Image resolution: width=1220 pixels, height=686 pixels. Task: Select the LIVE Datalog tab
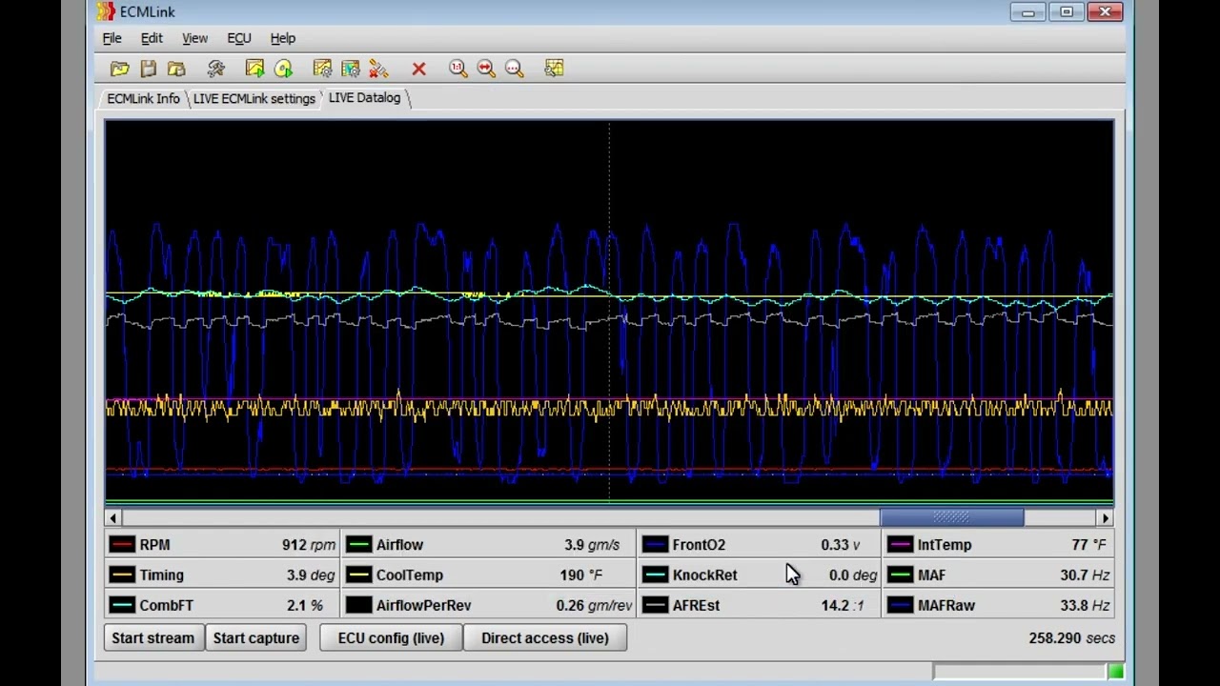coord(364,97)
